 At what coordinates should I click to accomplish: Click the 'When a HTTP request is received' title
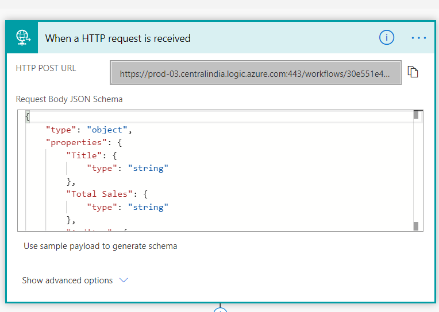click(118, 38)
